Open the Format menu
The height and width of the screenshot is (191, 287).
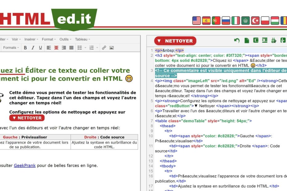(49, 39)
